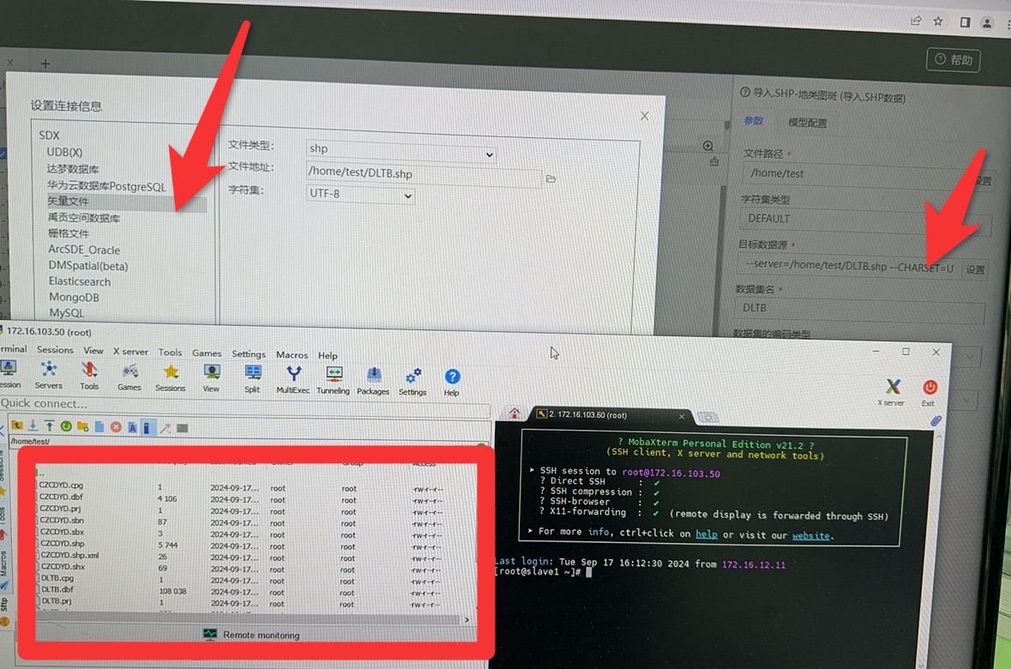The height and width of the screenshot is (669, 1011).
Task: Click the 文件地址 (file path) field with /home/test/DLTB.shp
Action: [x=424, y=174]
